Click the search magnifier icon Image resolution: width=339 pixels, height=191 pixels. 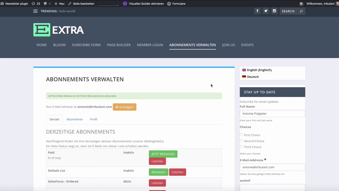(x=301, y=11)
